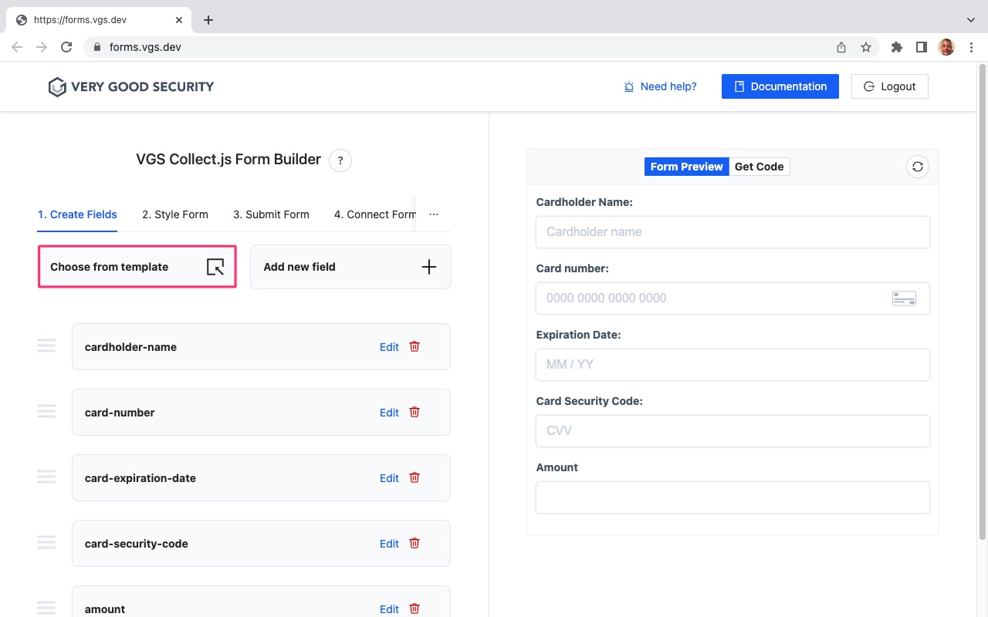Open the share page icon

click(841, 47)
